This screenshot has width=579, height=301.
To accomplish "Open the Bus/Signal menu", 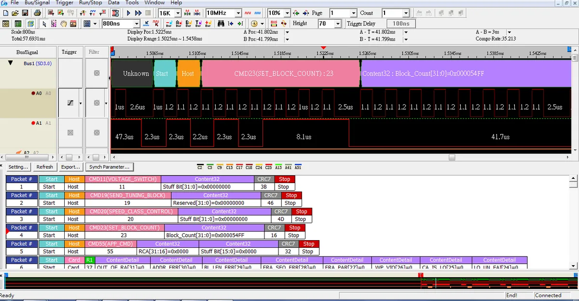I will tap(37, 2).
